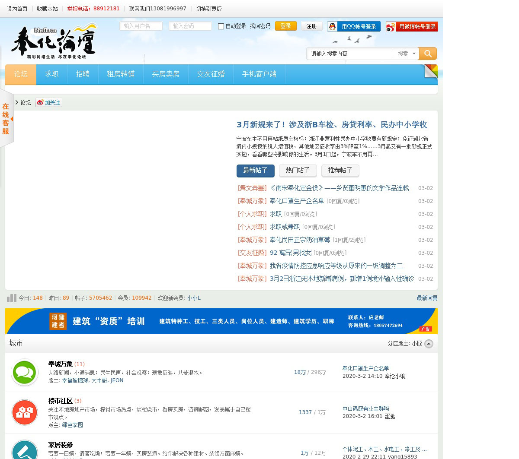Open the 我省疫情防控应急响应 post
The height and width of the screenshot is (459, 519).
click(x=336, y=266)
